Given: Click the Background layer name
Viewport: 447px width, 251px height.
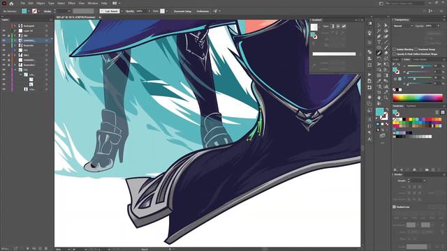Looking at the screenshot, I should point(29,26).
